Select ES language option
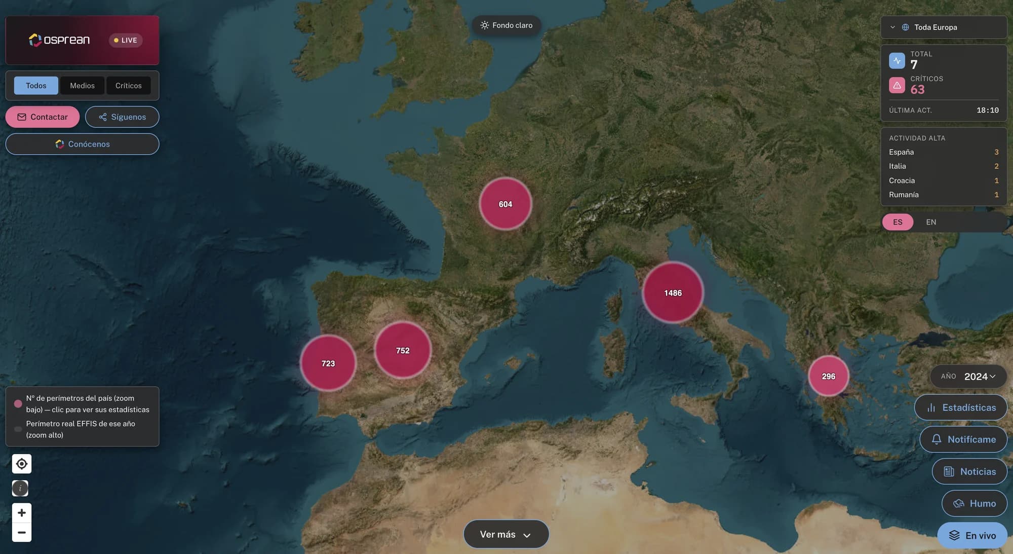 pos(898,222)
